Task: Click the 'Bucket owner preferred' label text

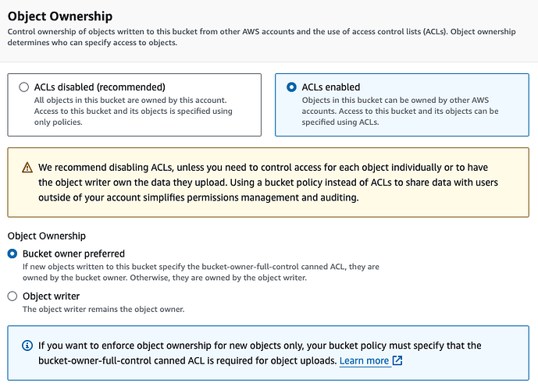Action: coord(73,253)
